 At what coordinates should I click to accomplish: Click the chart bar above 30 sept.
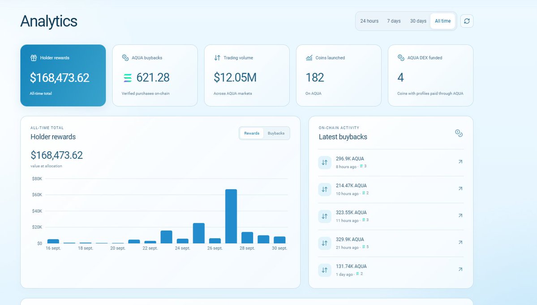click(279, 240)
